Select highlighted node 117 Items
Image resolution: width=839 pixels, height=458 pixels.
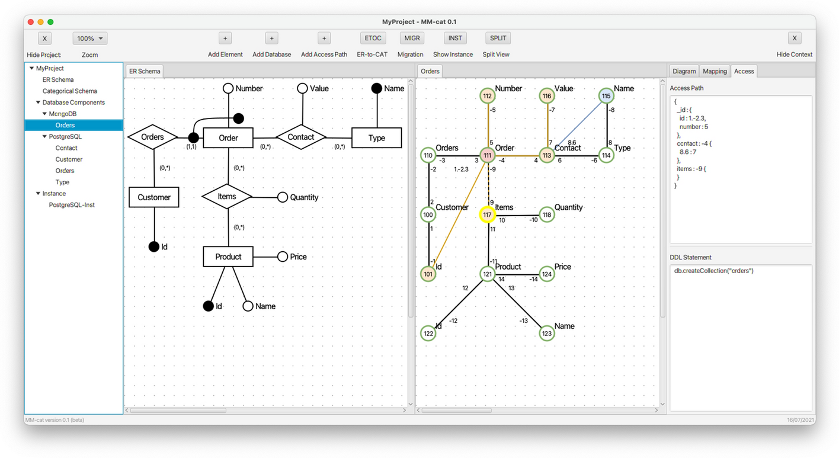point(487,214)
